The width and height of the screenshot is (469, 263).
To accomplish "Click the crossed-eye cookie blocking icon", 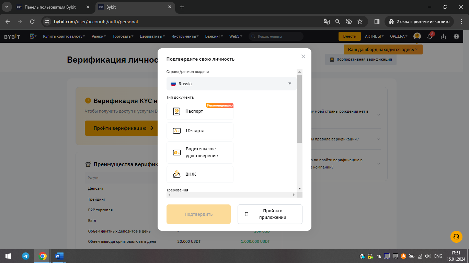I will [x=349, y=22].
